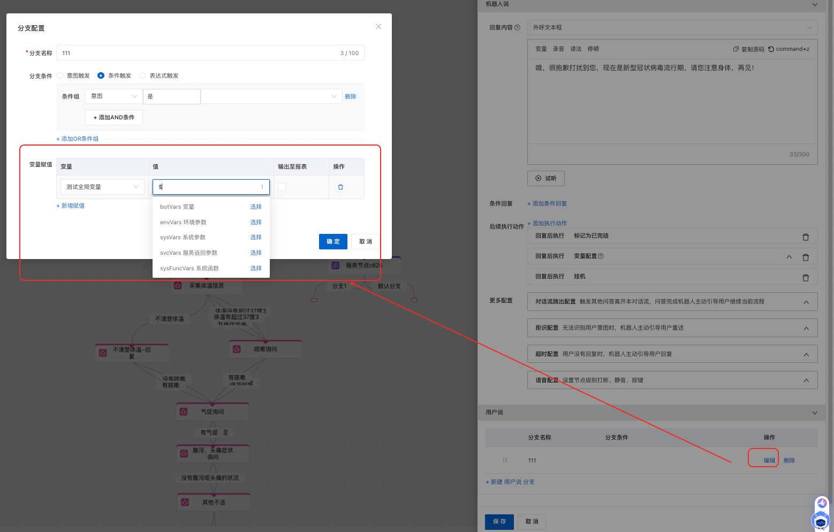Grab the drag handle of branch 111 row

(505, 460)
